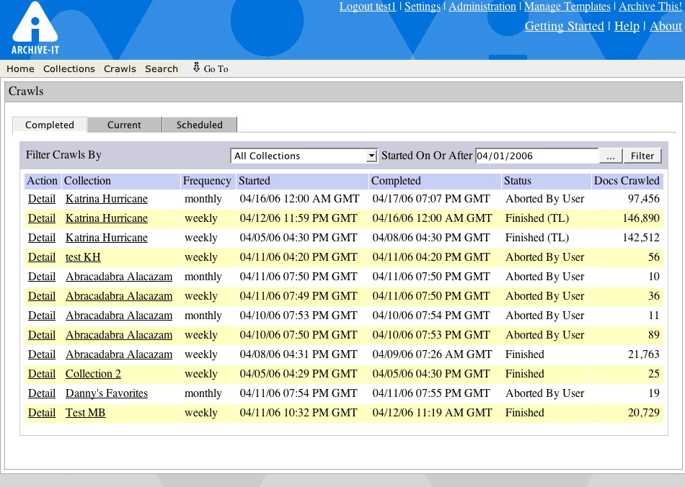This screenshot has height=487, width=685.
Task: Open the All Collections dropdown
Action: click(x=304, y=156)
